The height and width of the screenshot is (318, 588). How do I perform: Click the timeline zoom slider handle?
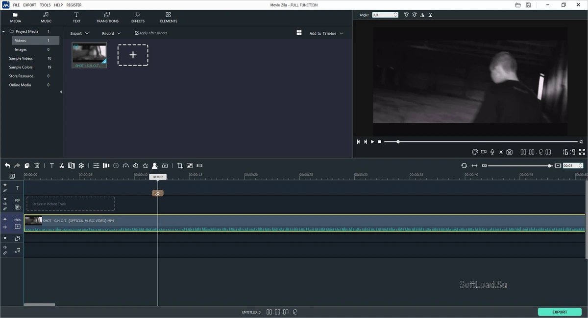(x=550, y=166)
